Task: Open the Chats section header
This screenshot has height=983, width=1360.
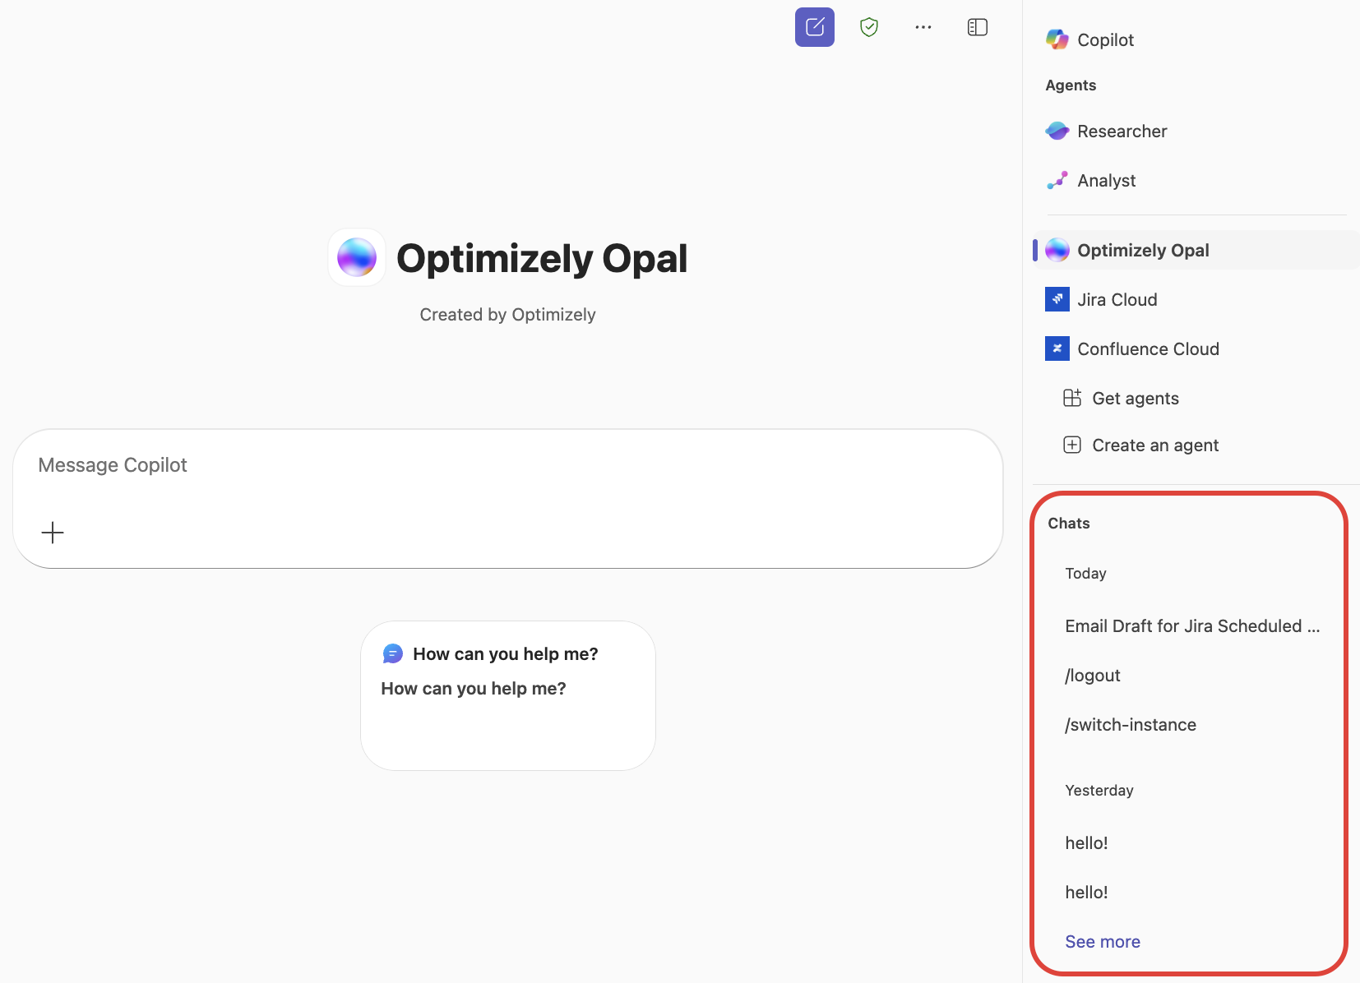Action: tap(1068, 523)
